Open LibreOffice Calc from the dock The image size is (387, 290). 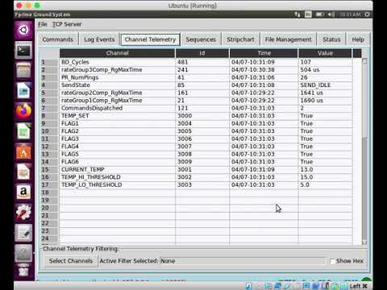(x=23, y=131)
